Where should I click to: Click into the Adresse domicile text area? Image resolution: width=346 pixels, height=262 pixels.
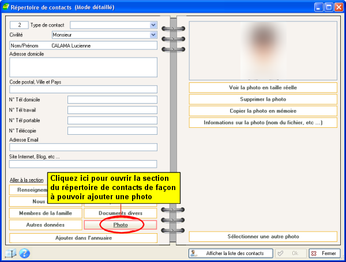pyautogui.click(x=83, y=67)
